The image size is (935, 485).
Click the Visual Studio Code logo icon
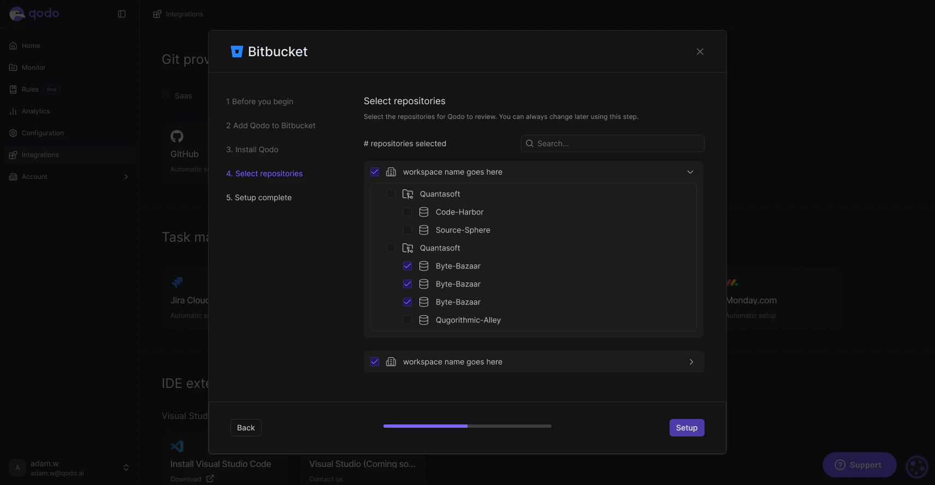(x=177, y=446)
